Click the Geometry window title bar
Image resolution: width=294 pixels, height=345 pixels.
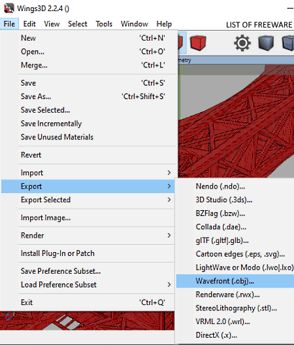point(236,60)
